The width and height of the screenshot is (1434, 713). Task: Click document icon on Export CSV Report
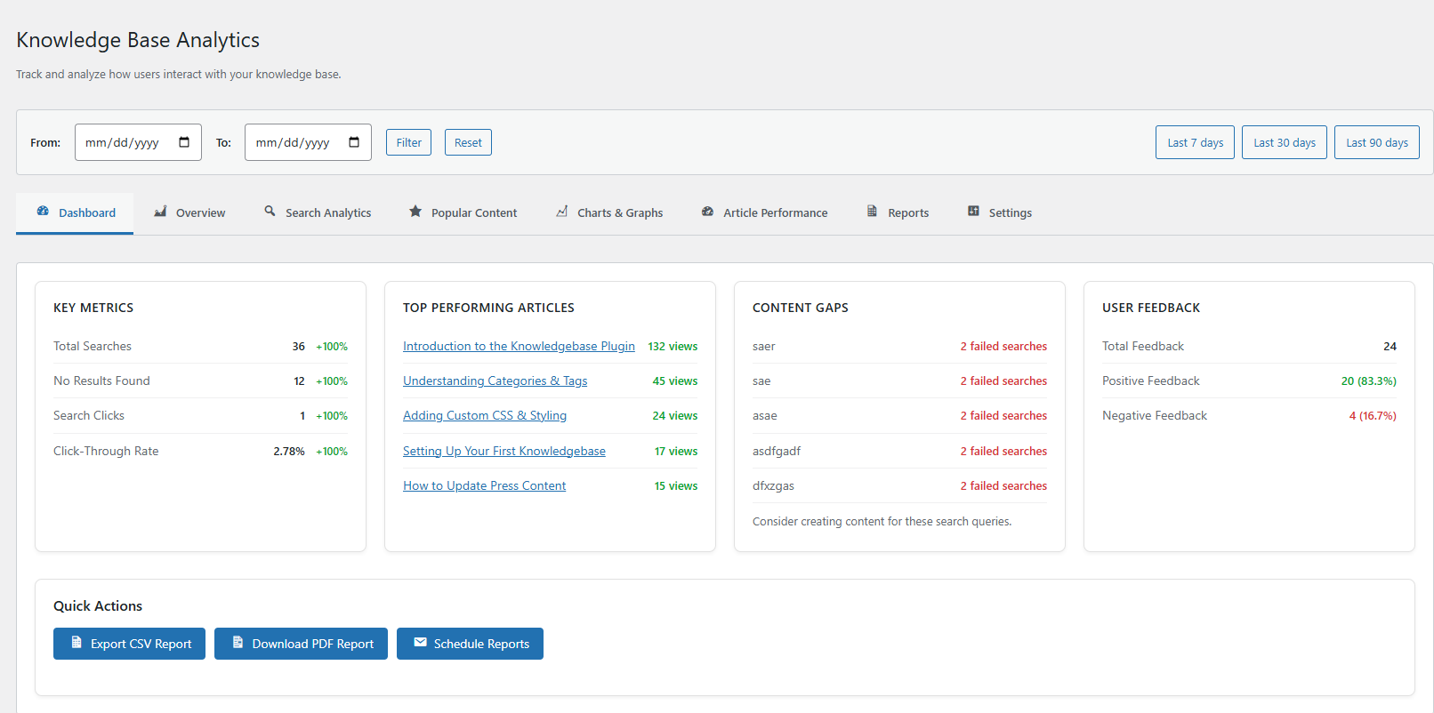tap(77, 643)
